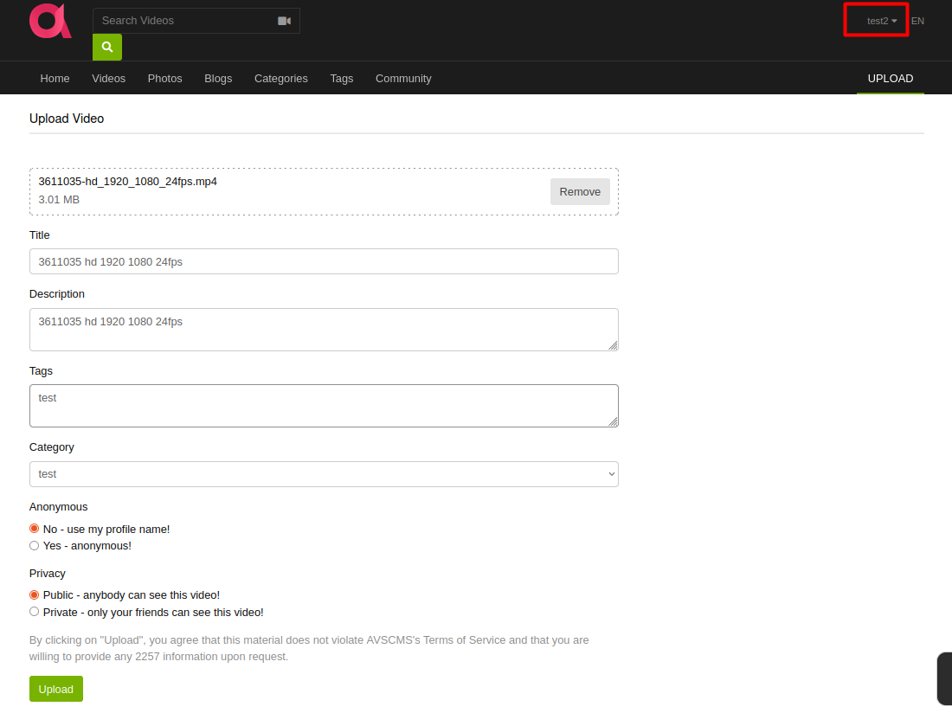Click the Remove button for the mp4 file

pos(580,191)
